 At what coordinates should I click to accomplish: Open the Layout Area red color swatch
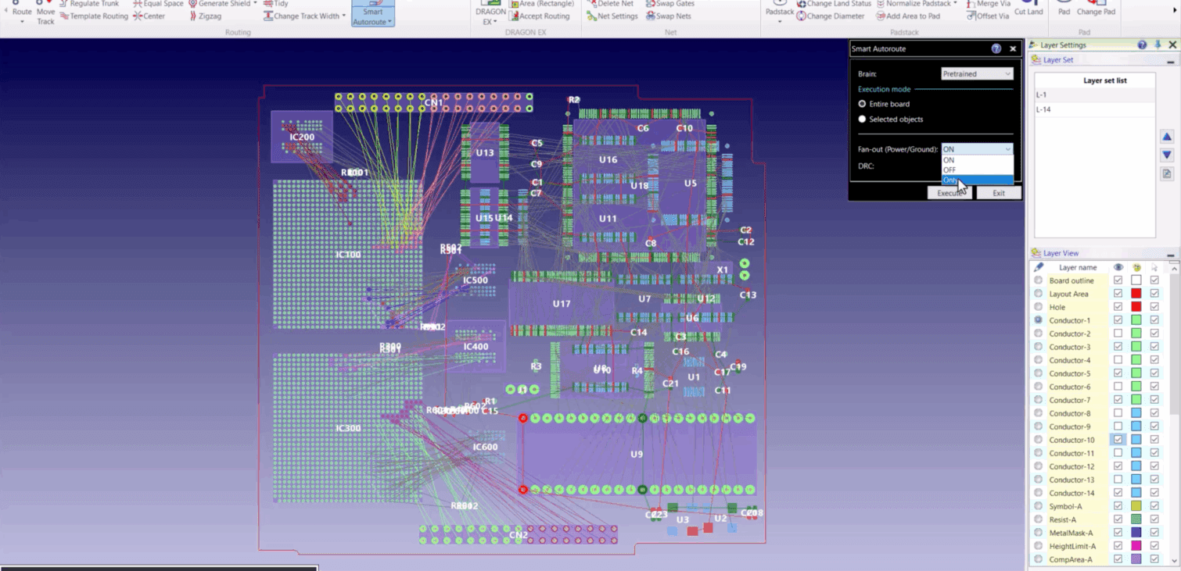[x=1136, y=294]
